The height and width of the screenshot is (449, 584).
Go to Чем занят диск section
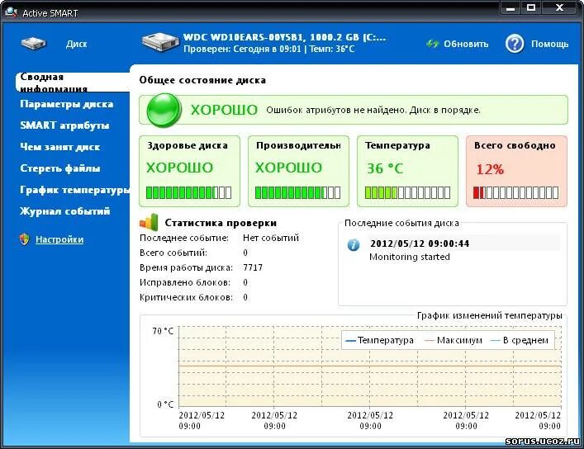[60, 147]
